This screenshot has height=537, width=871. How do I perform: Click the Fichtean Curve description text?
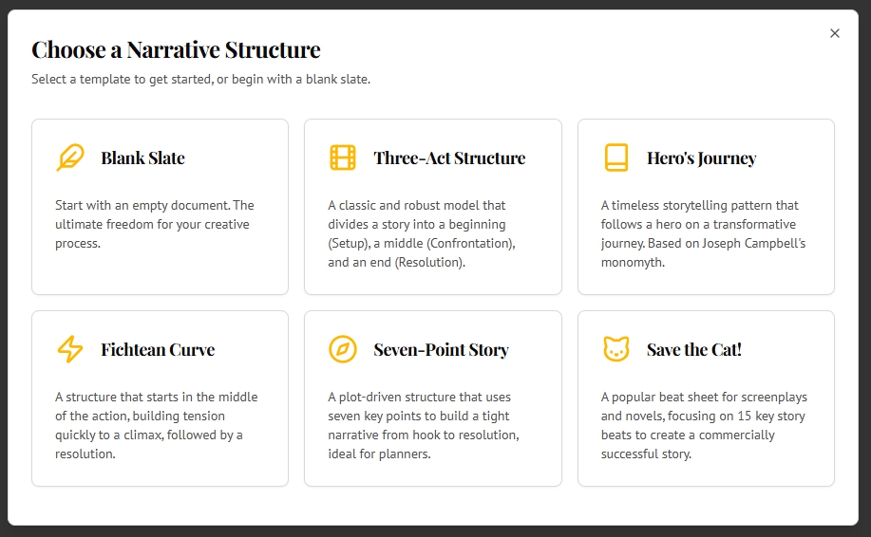point(156,425)
